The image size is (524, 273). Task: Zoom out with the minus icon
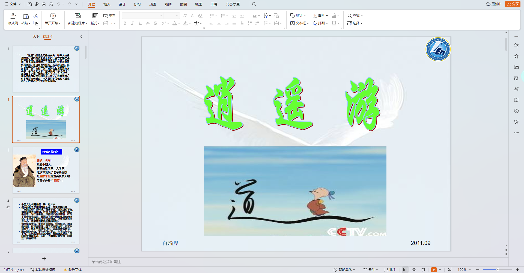pyautogui.click(x=478, y=270)
